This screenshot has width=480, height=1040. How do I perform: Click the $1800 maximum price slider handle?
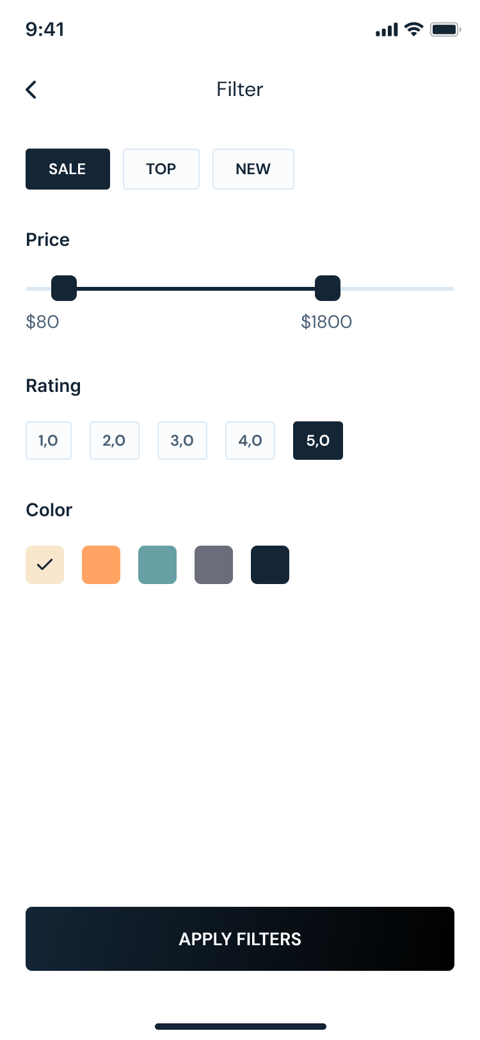point(328,288)
